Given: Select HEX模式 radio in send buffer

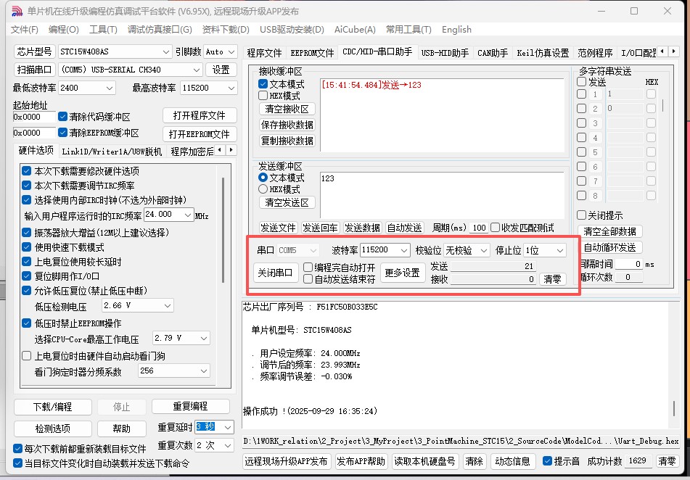Looking at the screenshot, I should coord(263,189).
